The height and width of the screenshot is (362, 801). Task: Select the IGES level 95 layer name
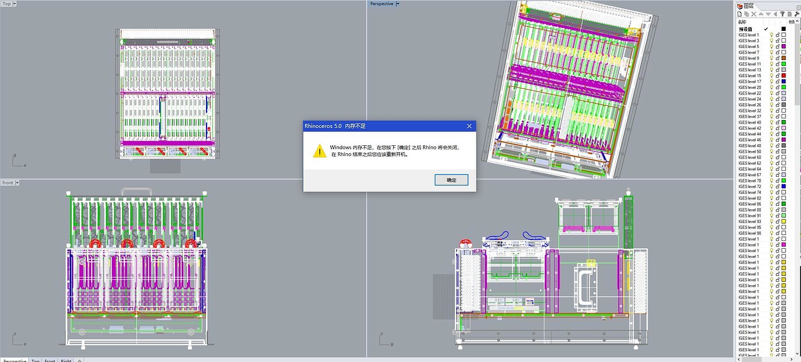click(750, 227)
